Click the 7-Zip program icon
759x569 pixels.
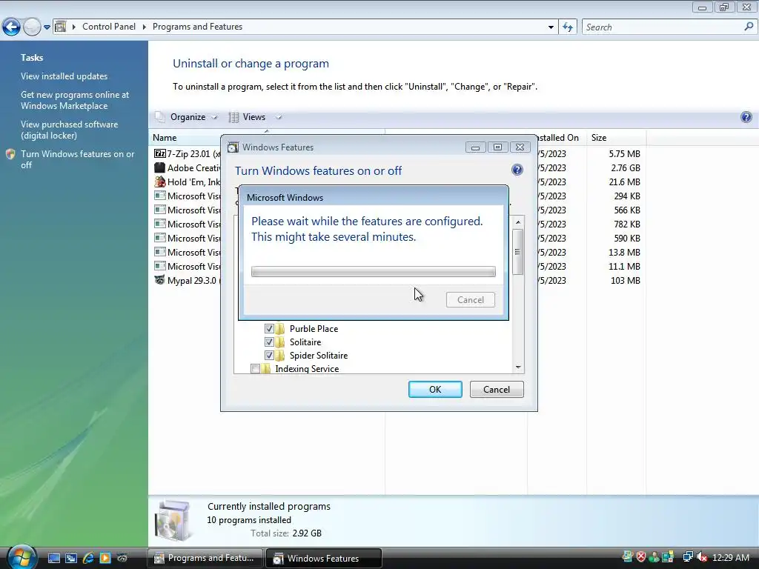160,153
